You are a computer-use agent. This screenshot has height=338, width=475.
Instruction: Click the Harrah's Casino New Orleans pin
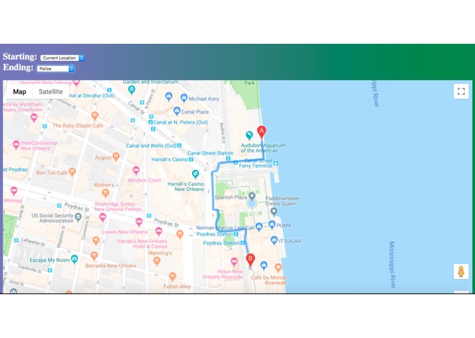(x=195, y=174)
